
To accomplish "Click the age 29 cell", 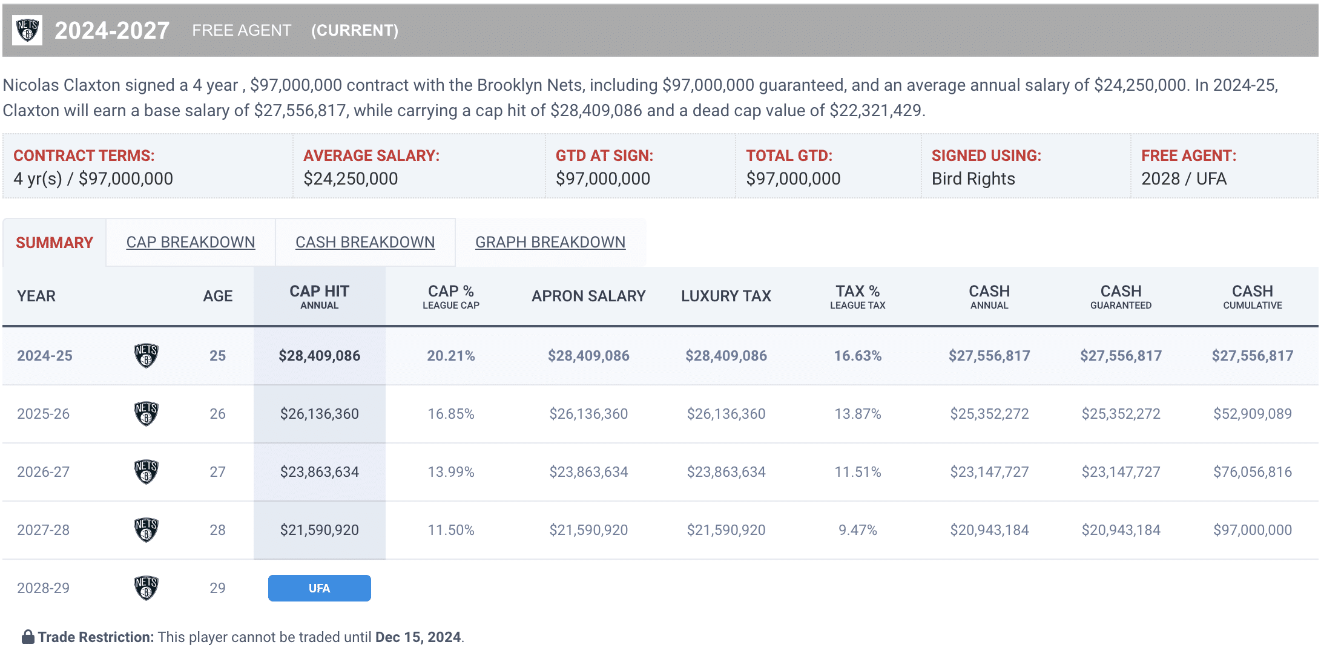I will [x=218, y=588].
